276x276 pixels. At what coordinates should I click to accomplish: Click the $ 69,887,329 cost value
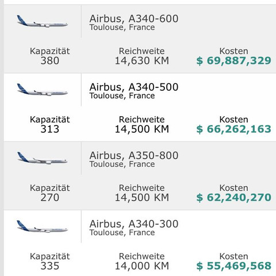pyautogui.click(x=233, y=61)
